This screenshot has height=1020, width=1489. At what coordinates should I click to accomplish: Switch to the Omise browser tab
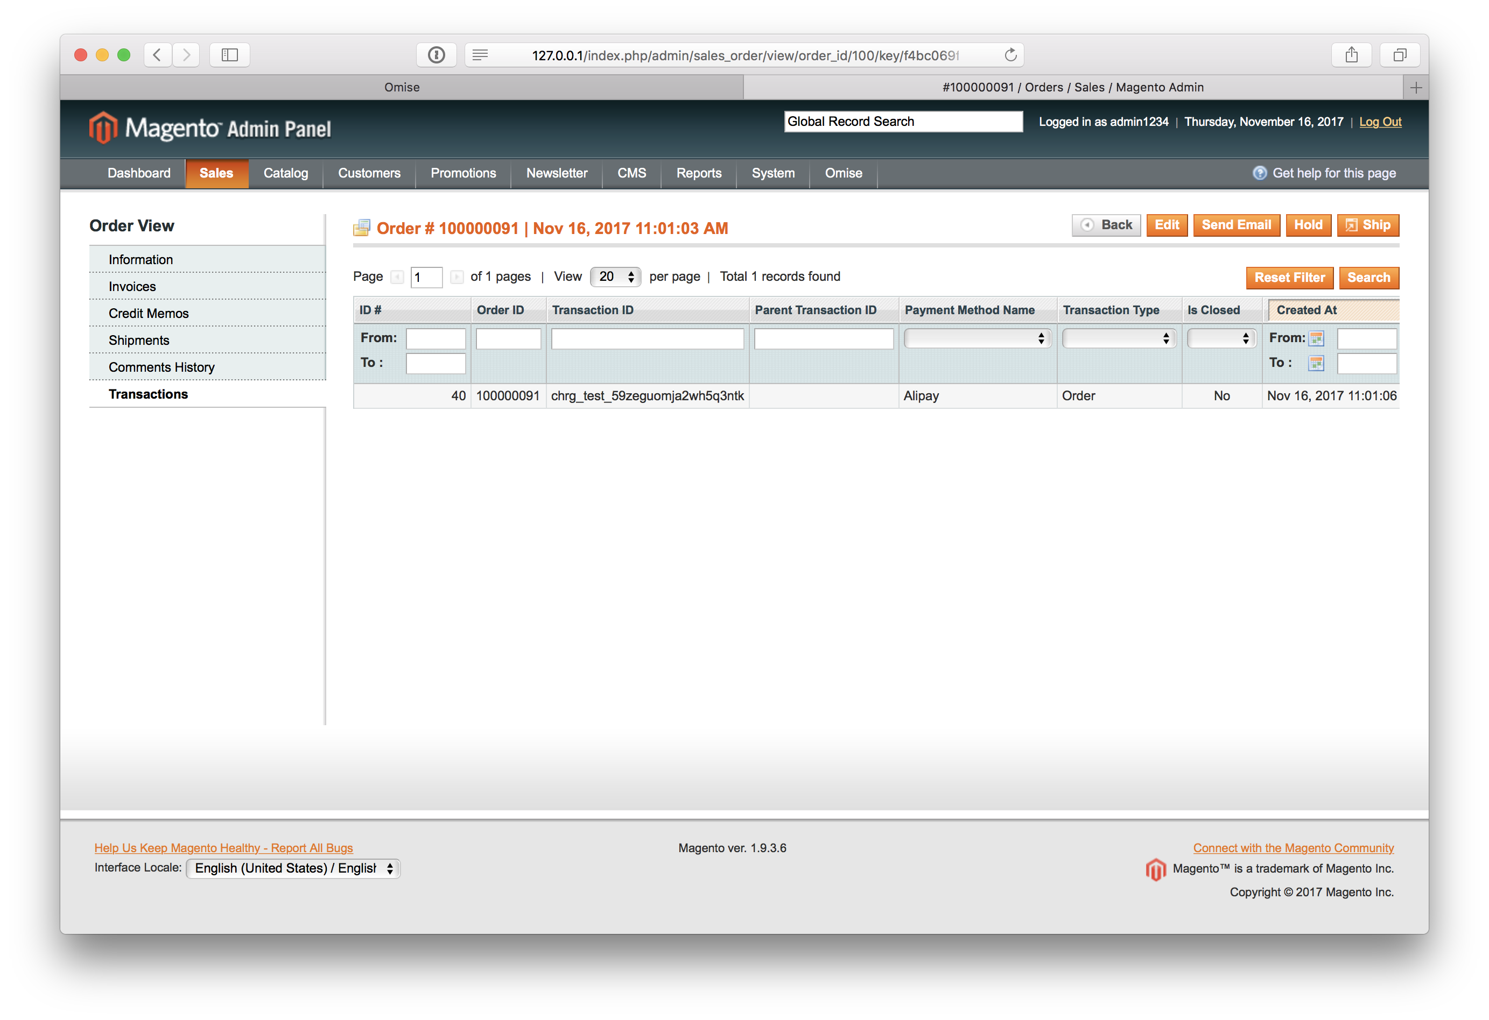click(402, 87)
